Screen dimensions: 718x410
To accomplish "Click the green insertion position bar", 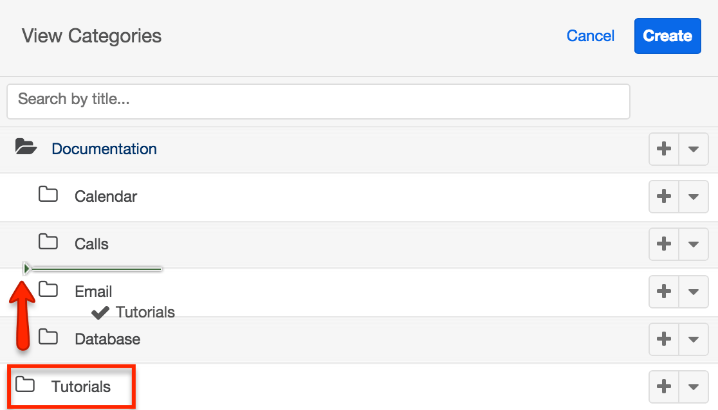I will [x=93, y=268].
